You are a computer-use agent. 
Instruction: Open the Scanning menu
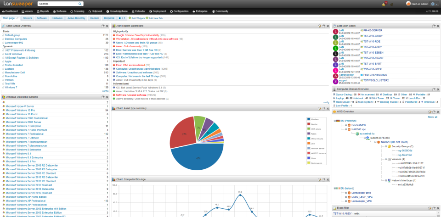[x=77, y=11]
